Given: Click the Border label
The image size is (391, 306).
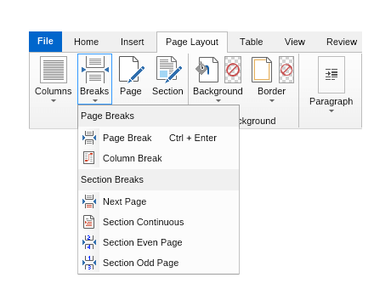Looking at the screenshot, I should [272, 91].
